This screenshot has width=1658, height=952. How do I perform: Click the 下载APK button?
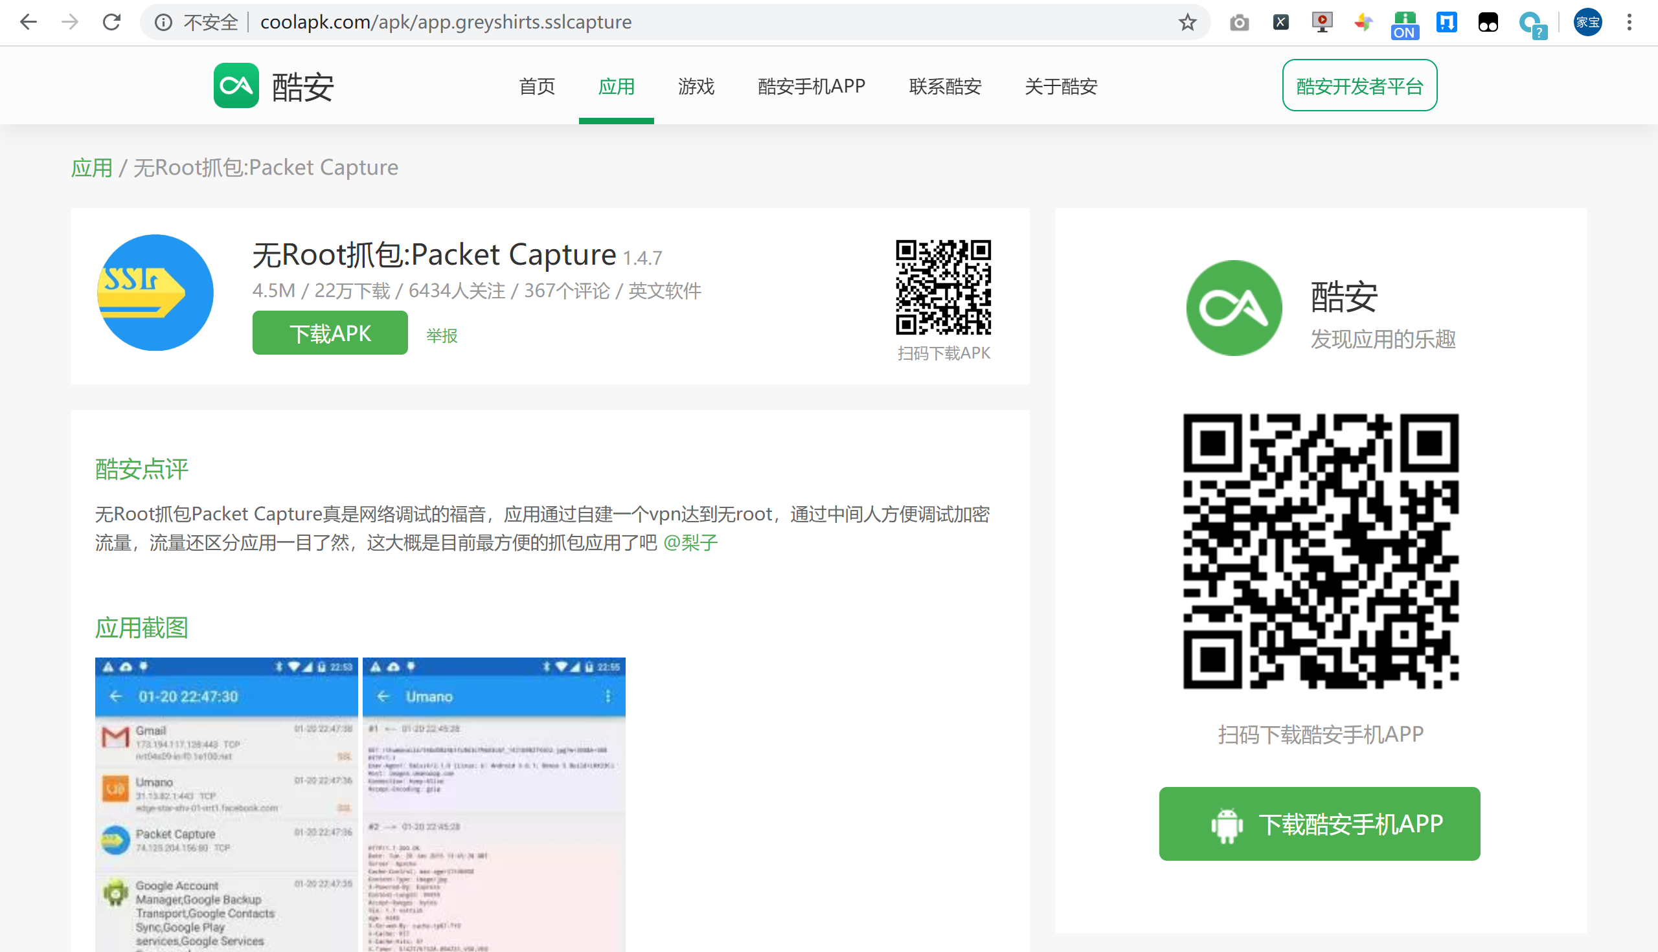[x=330, y=332]
